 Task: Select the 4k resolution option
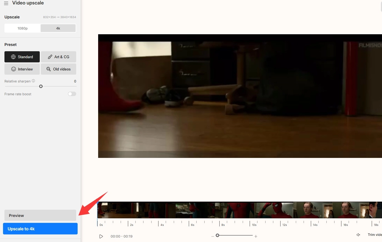click(58, 28)
